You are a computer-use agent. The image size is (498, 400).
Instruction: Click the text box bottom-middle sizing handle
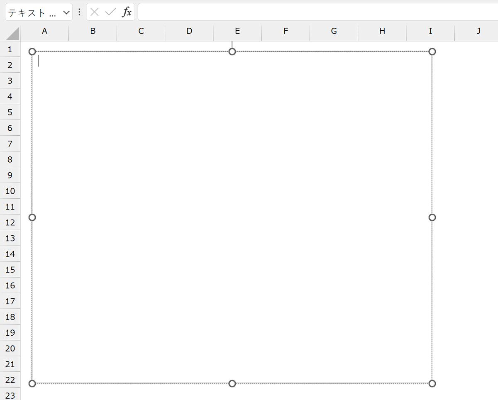232,383
